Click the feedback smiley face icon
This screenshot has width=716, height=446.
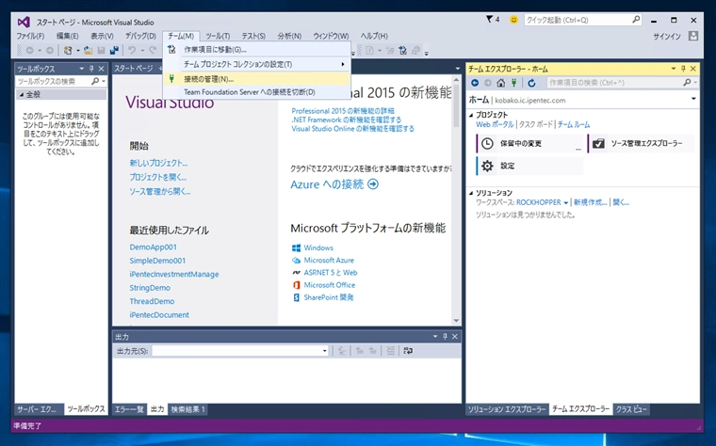[x=513, y=20]
